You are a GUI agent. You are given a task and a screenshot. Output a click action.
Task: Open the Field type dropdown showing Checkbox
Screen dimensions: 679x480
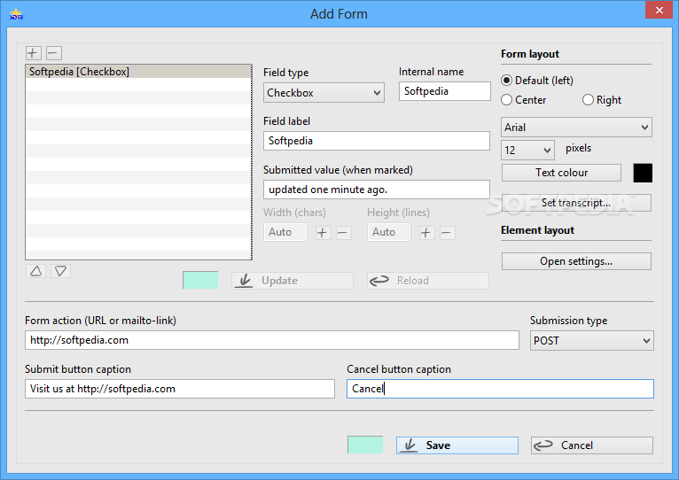click(x=324, y=93)
